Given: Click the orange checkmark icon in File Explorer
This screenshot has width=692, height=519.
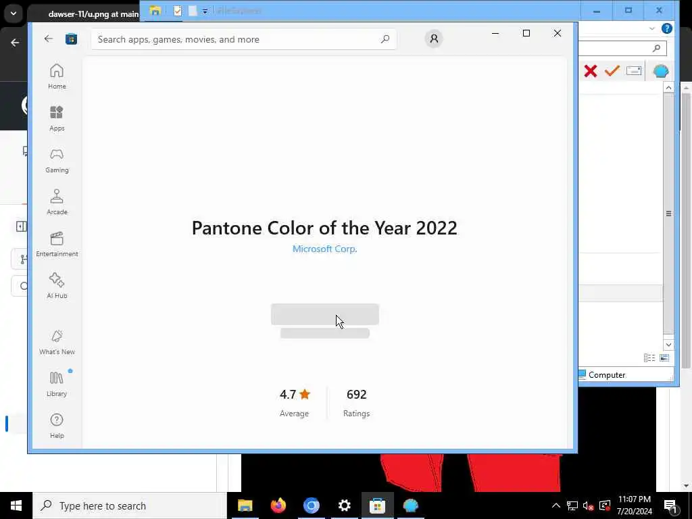Looking at the screenshot, I should point(612,70).
